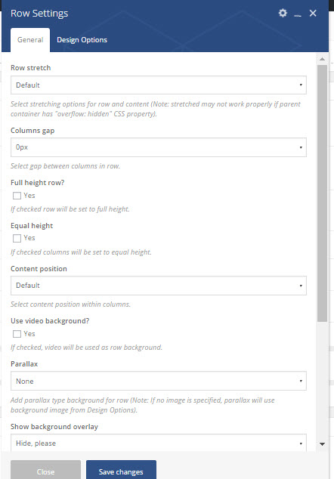Open the Parallax dropdown set to None
334x479 pixels.
[159, 381]
